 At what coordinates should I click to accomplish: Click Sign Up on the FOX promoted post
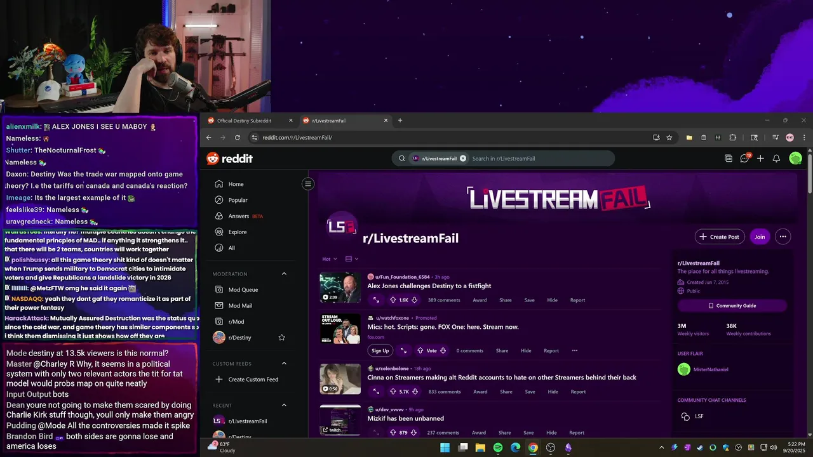(380, 350)
